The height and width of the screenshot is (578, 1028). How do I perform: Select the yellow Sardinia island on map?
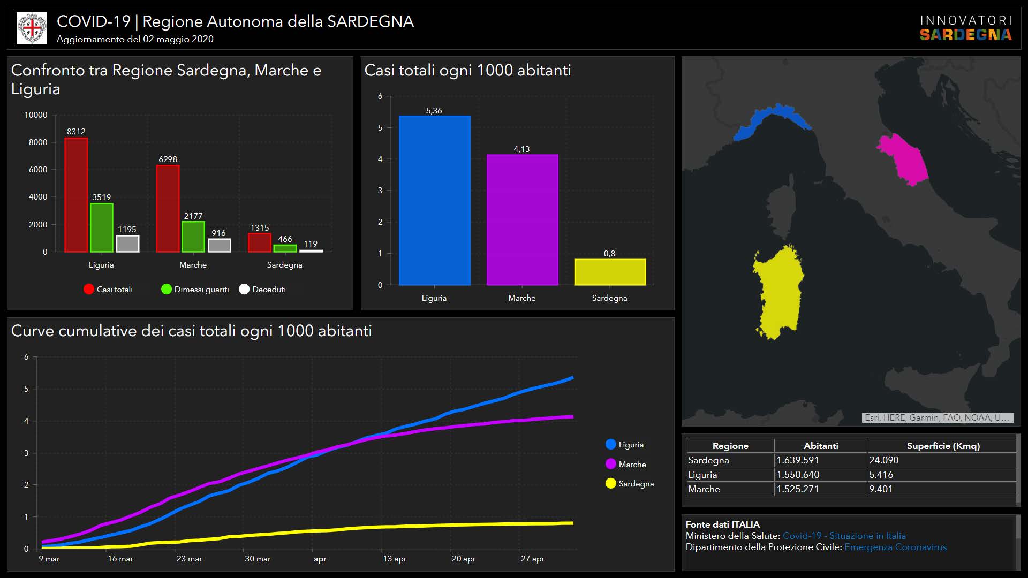click(x=779, y=292)
